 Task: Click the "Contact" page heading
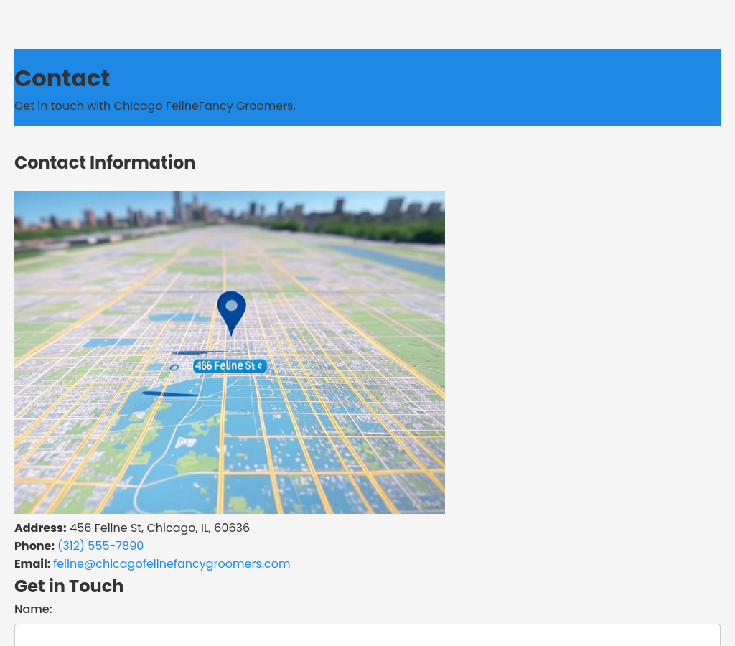click(62, 78)
